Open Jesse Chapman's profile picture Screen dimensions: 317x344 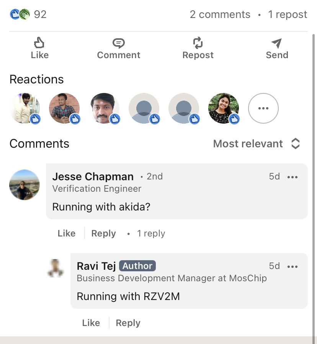(x=25, y=185)
